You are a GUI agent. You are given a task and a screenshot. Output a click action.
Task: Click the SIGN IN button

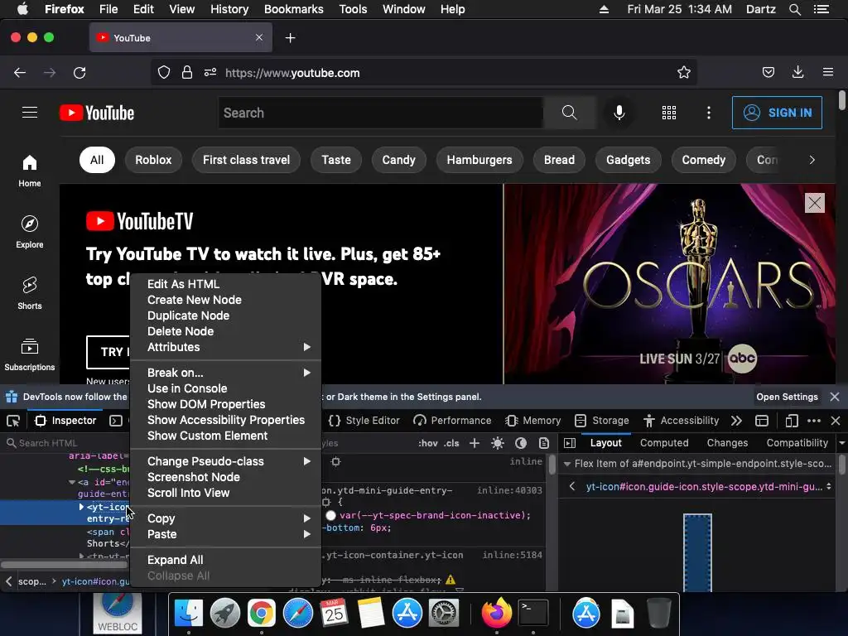tap(777, 113)
